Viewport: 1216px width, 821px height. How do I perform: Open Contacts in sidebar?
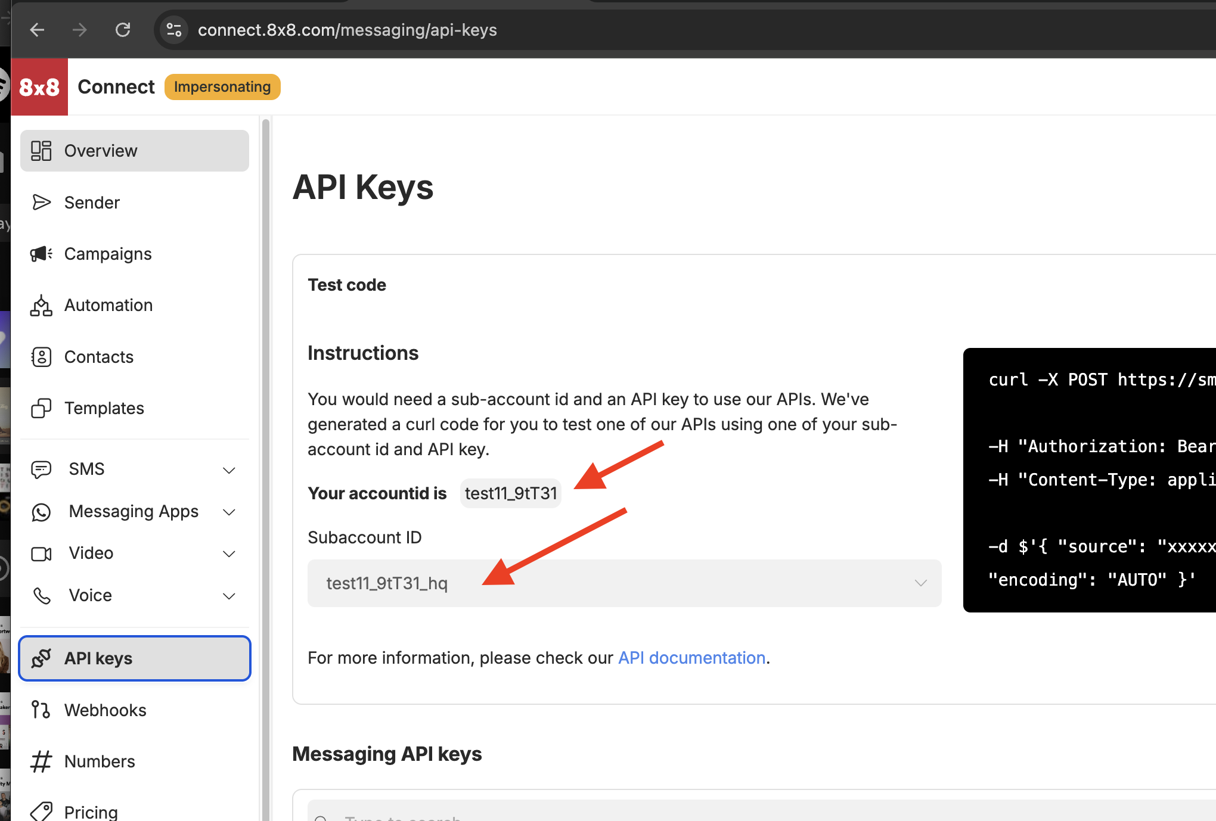(x=135, y=357)
